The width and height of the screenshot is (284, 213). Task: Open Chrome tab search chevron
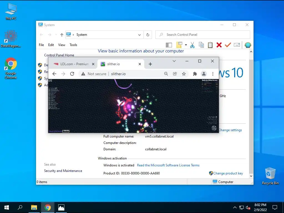[174, 61]
